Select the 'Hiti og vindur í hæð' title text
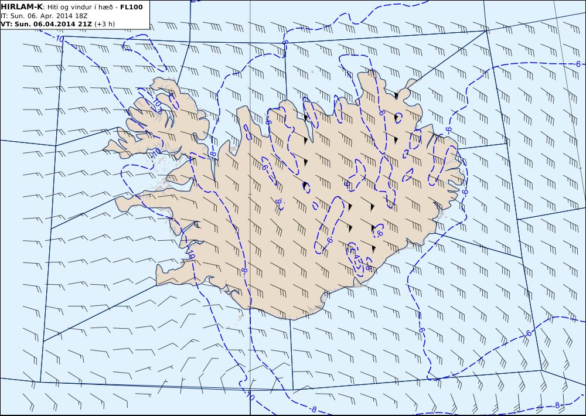Viewport: 586px width, 416px height. click(80, 7)
